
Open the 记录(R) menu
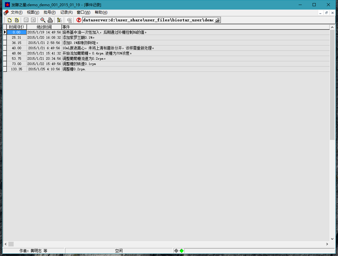pyautogui.click(x=66, y=12)
